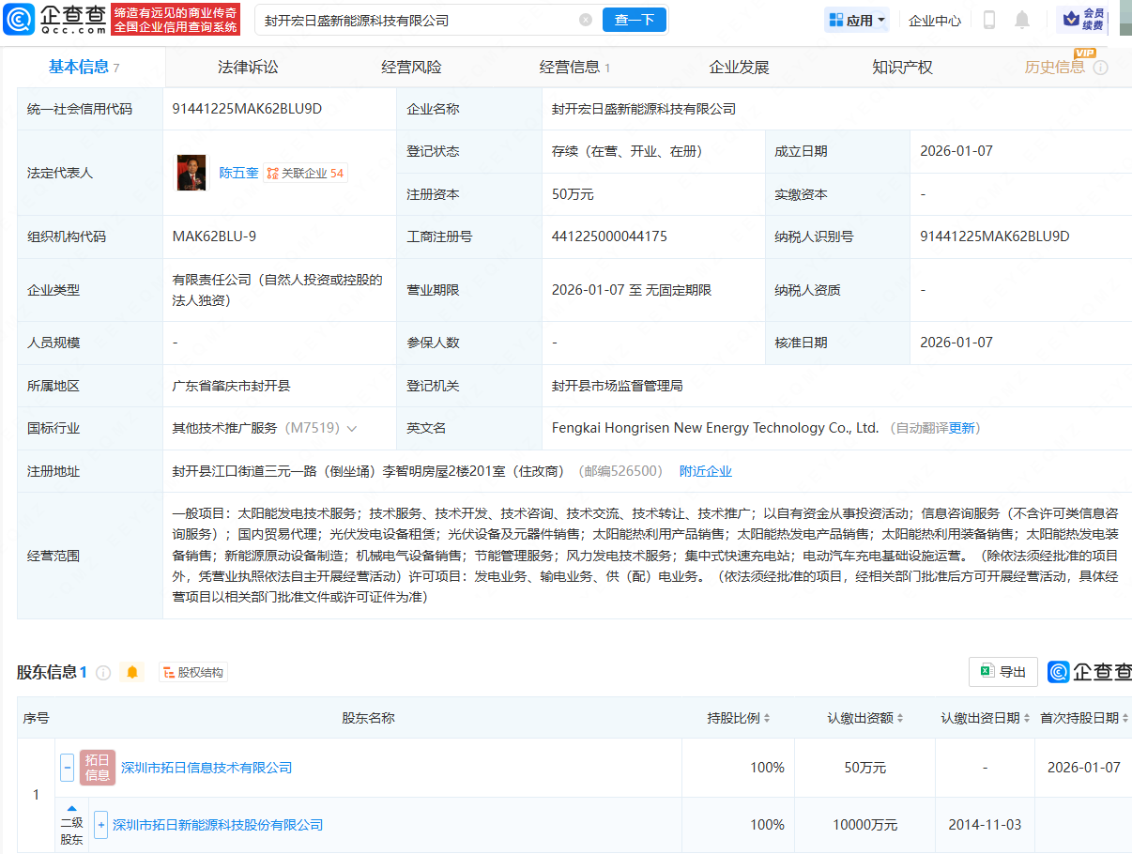Switch to the 知识产权 tab
1132x854 pixels.
click(902, 68)
